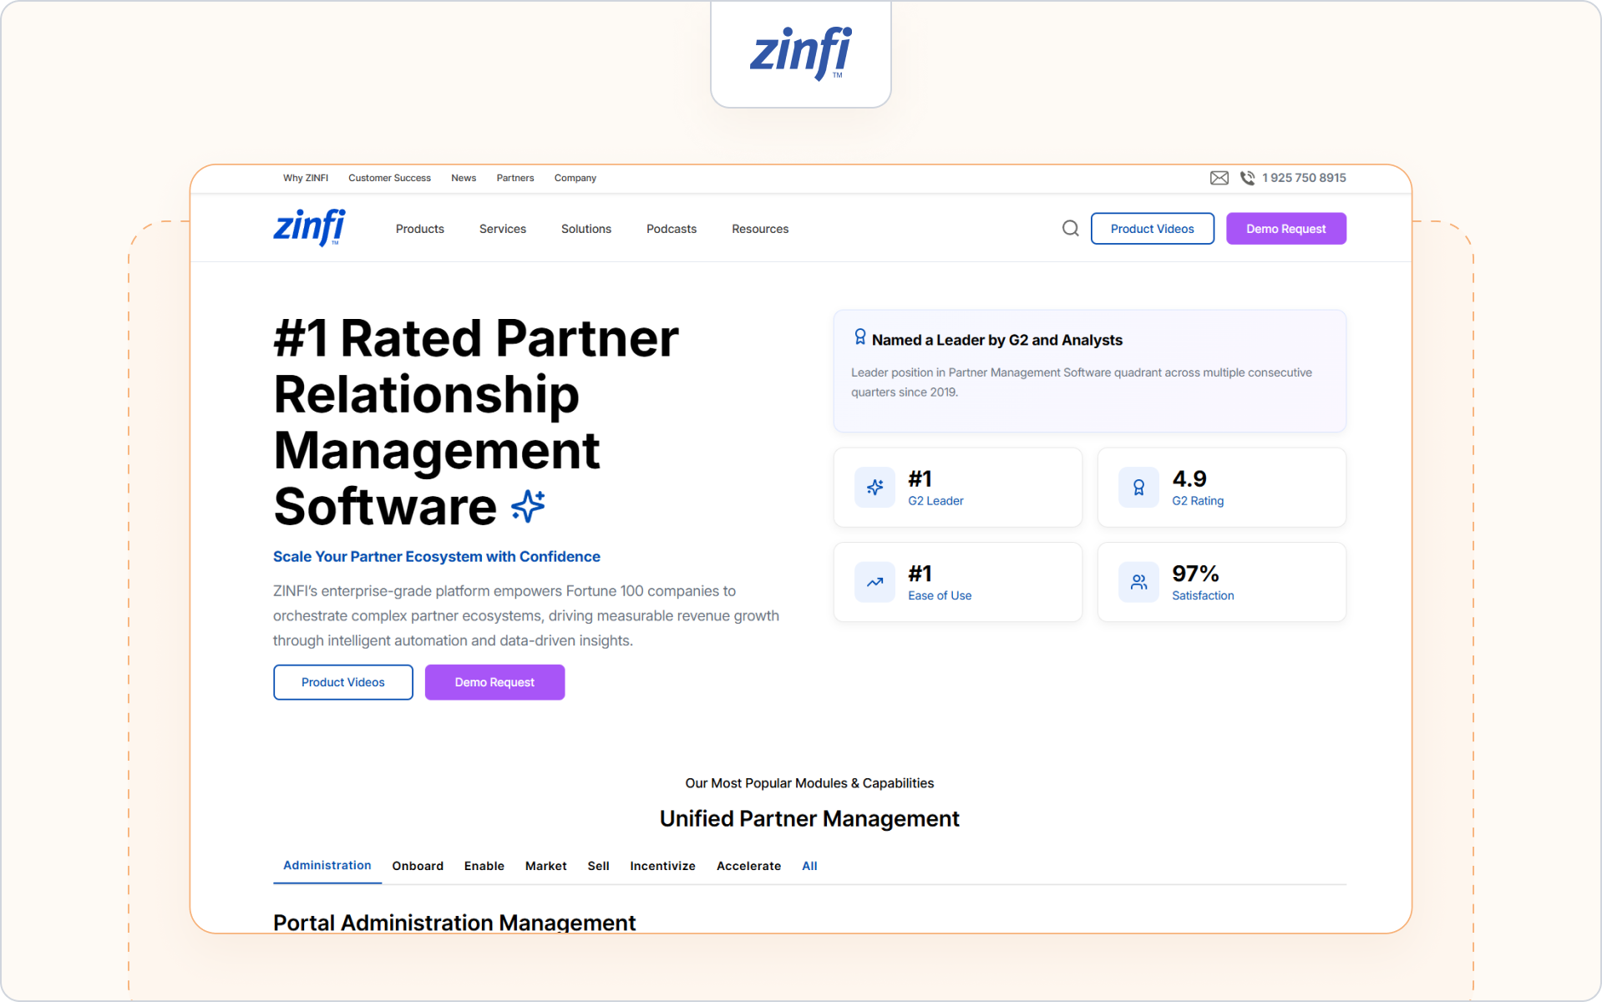Click the Ease of Use label
Viewport: 1602px width, 1002px height.
point(940,595)
